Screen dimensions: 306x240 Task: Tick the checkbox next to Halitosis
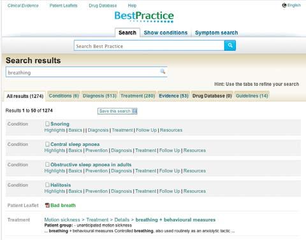pyautogui.click(x=47, y=185)
